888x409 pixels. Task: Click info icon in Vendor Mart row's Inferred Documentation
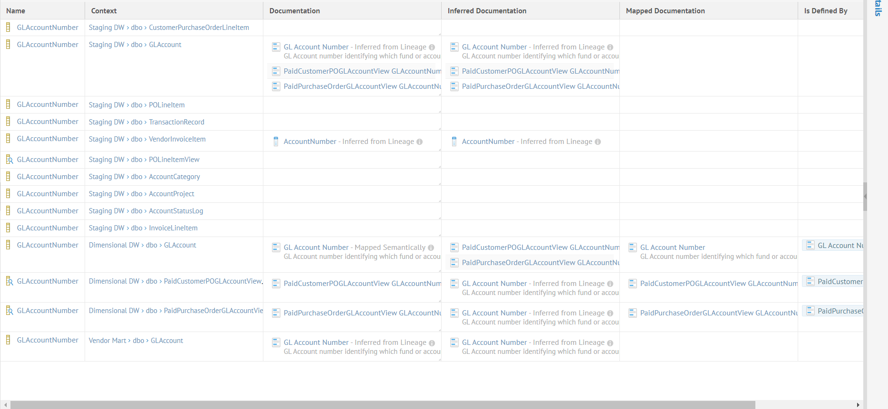[610, 343]
